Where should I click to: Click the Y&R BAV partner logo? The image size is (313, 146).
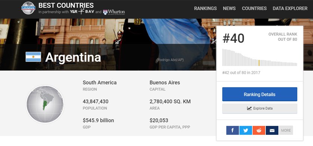click(82, 12)
